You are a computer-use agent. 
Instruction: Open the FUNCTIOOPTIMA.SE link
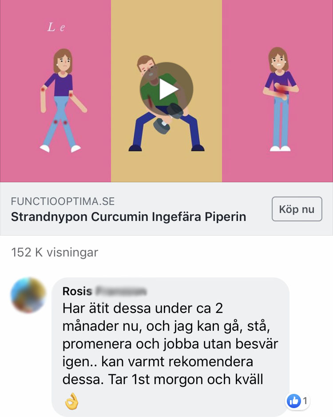pos(63,201)
